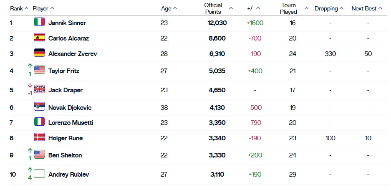Sort by Official Points arrow
This screenshot has width=391, height=190.
231,8
